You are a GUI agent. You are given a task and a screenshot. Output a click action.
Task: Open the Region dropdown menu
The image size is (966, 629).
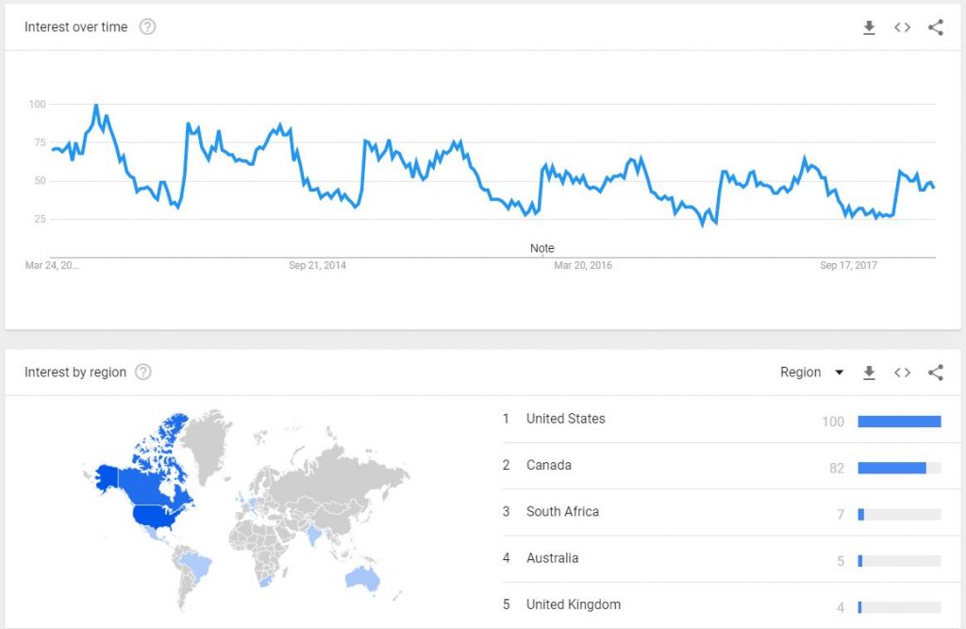coord(811,372)
